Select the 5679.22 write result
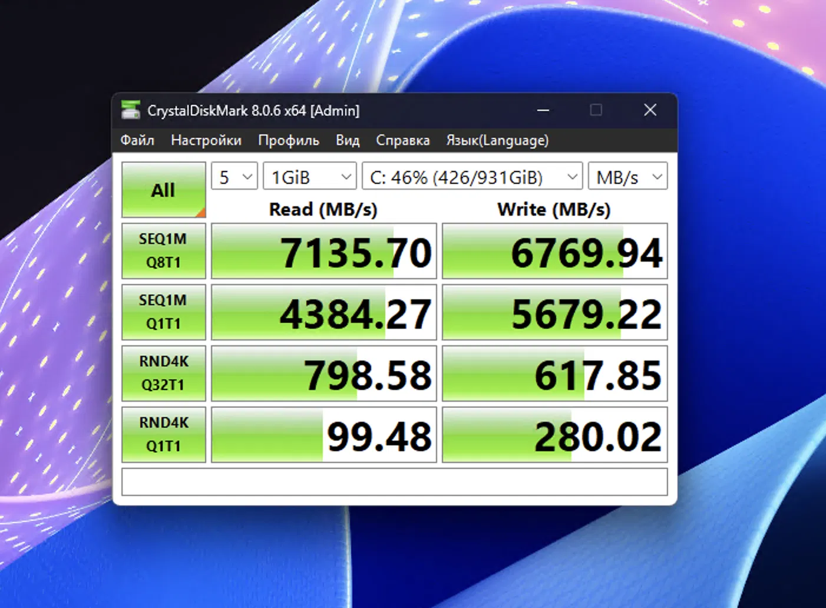Image resolution: width=826 pixels, height=608 pixels. (x=555, y=312)
